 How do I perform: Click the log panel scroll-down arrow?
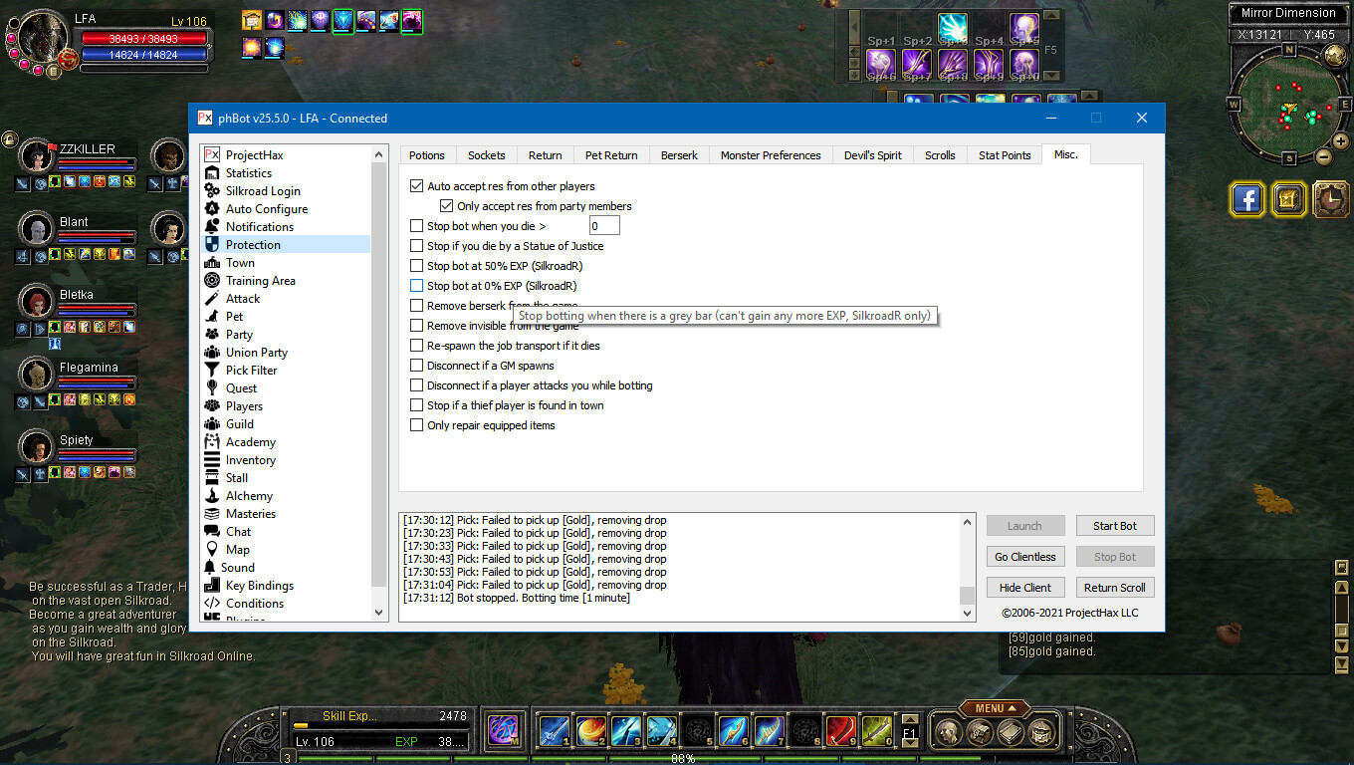tap(967, 615)
